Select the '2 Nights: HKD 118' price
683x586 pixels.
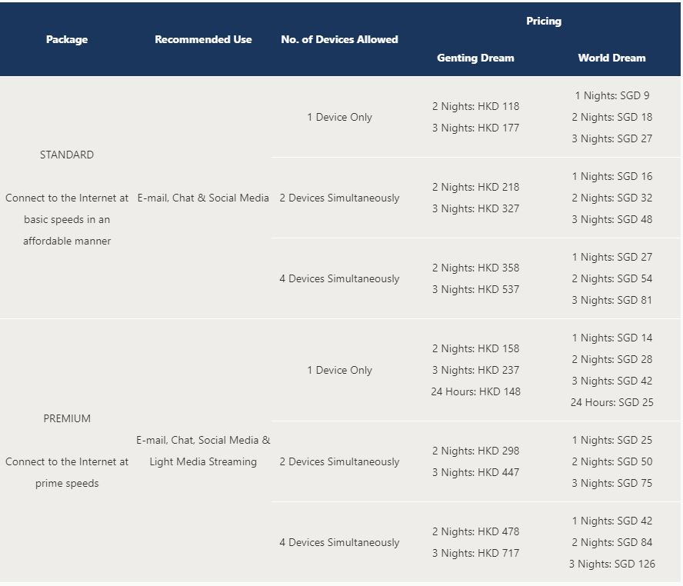pos(475,106)
